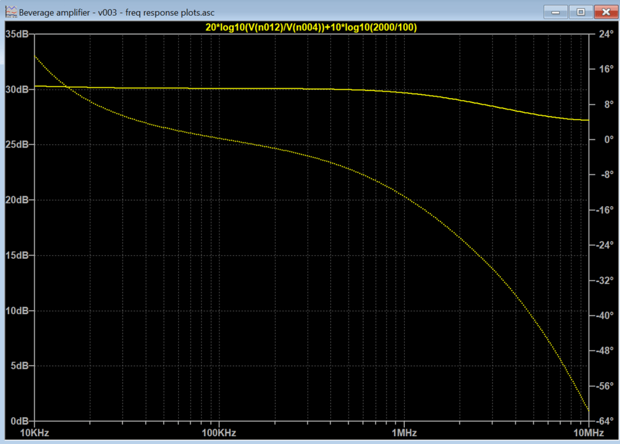The height and width of the screenshot is (444, 620).
Task: Click the 25dB left axis label
Action: 17,144
